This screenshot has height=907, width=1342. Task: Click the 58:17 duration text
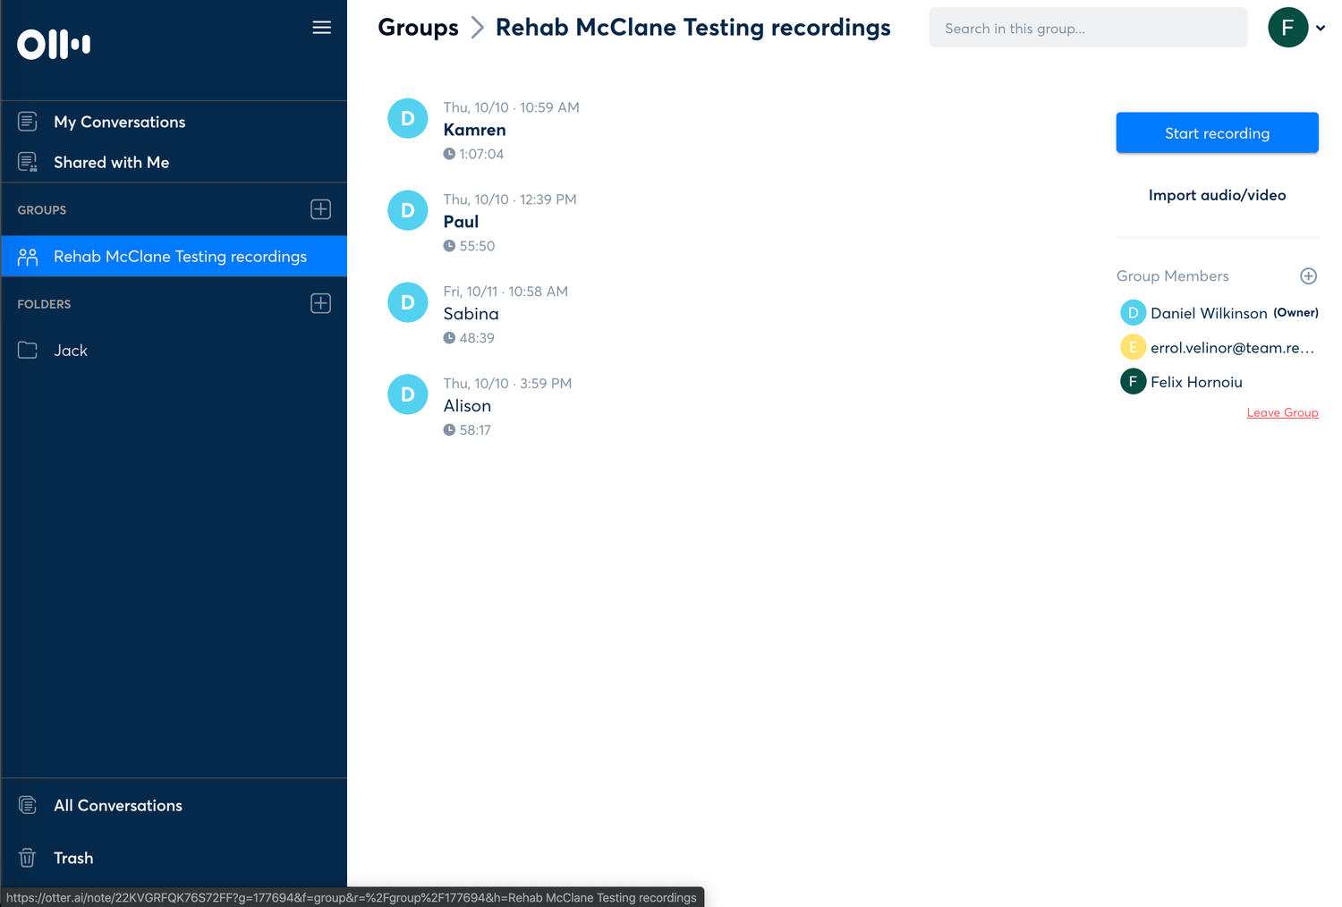475,430
